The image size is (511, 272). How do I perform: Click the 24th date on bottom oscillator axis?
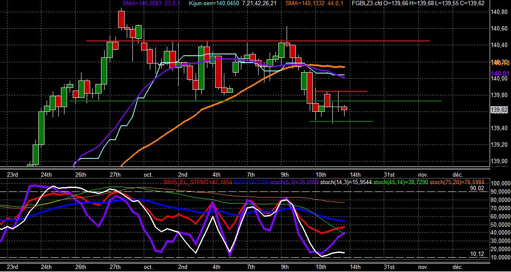pos(46,267)
